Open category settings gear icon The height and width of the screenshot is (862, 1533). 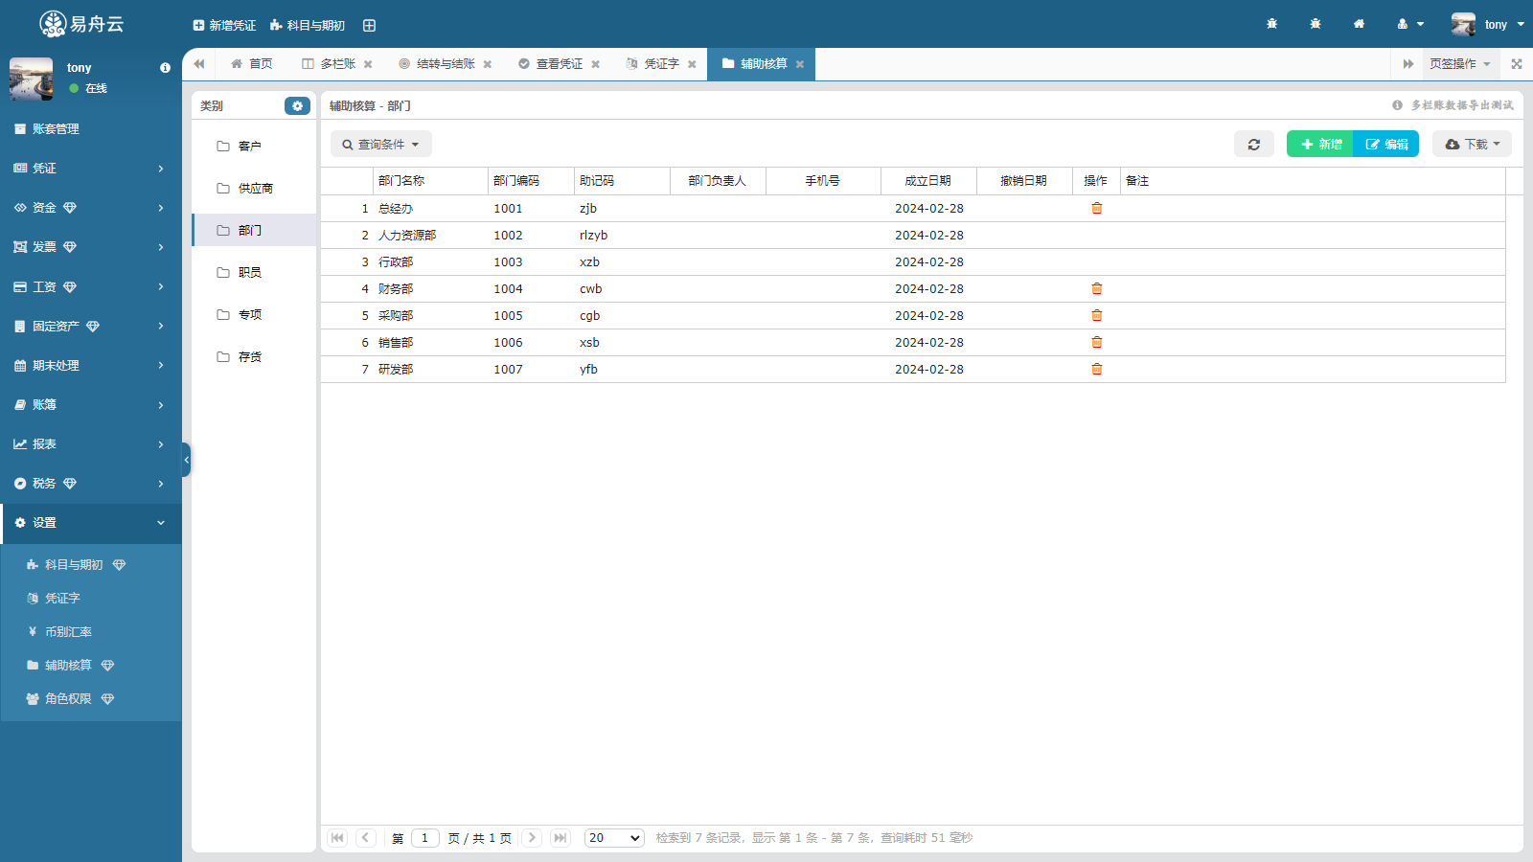click(x=297, y=105)
